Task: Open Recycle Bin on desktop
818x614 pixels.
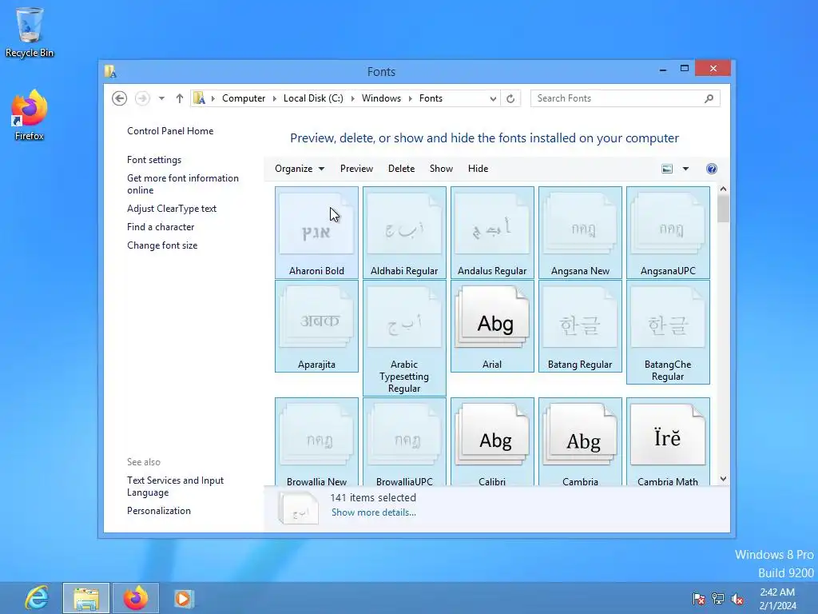Action: click(x=30, y=32)
